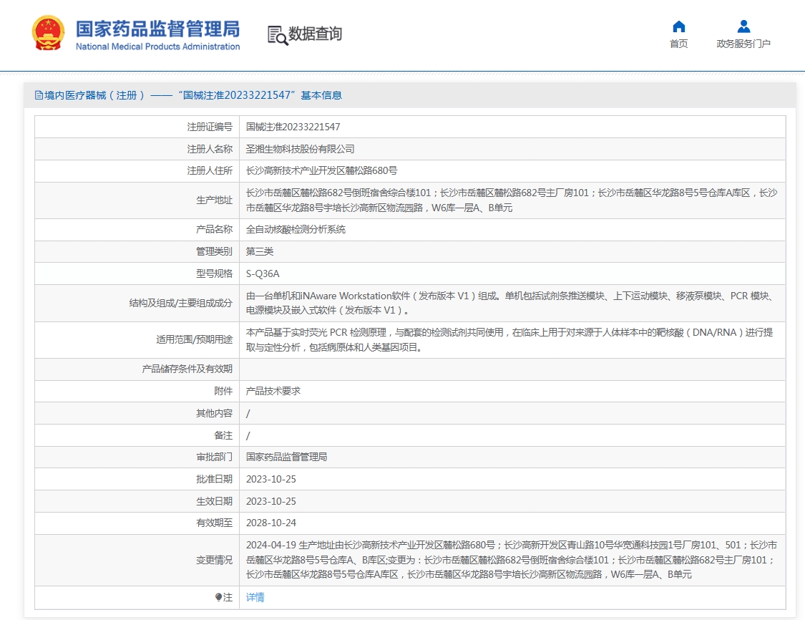Click the 批准日期 value 2023-10-25
The height and width of the screenshot is (620, 805).
[x=271, y=479]
